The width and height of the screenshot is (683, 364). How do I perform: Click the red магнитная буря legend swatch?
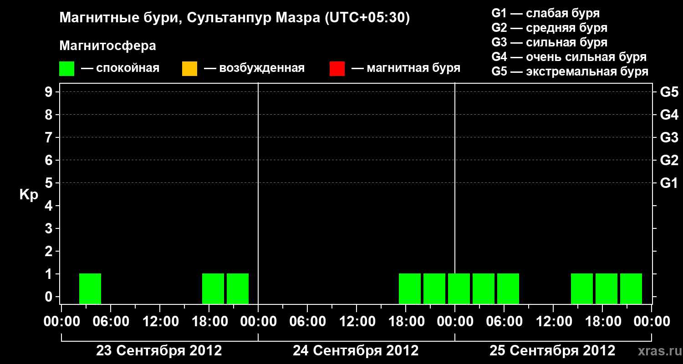(337, 69)
